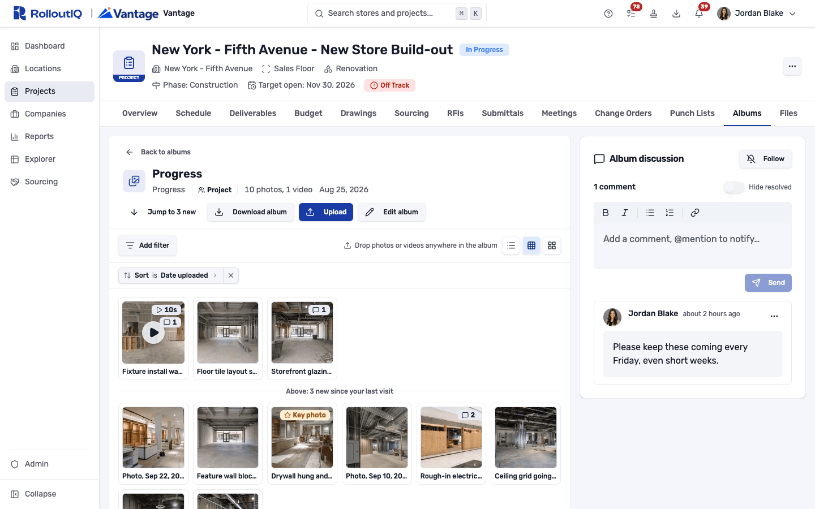Open Jordan Blake comment options menu
Image resolution: width=815 pixels, height=509 pixels.
[774, 316]
